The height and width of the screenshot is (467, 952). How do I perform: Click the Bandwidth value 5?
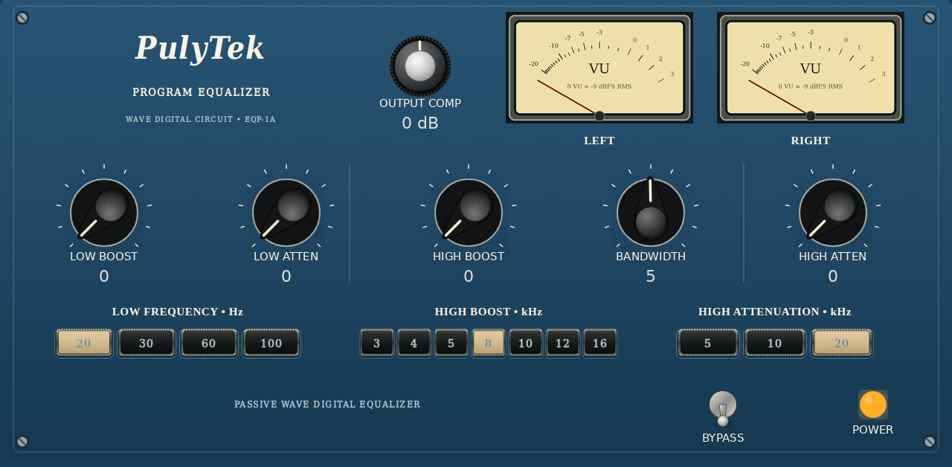651,277
